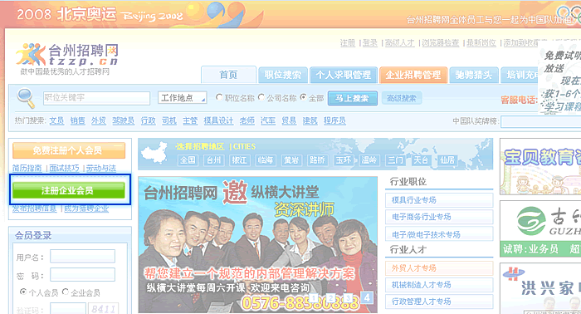Open the 中国队奖牌榜 select box
The height and width of the screenshot is (314, 581).
click(540, 121)
